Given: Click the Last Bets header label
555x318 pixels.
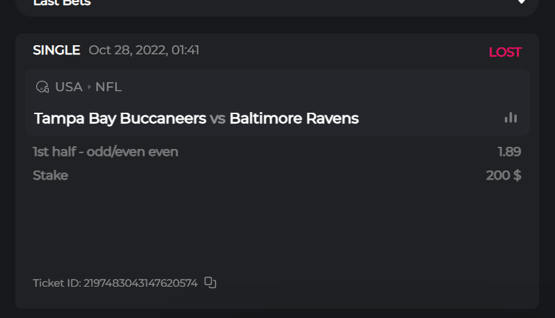Looking at the screenshot, I should 62,3.
